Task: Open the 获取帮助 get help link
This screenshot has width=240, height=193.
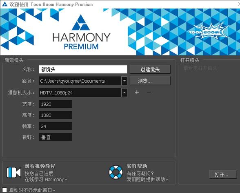Action: tap(137, 166)
